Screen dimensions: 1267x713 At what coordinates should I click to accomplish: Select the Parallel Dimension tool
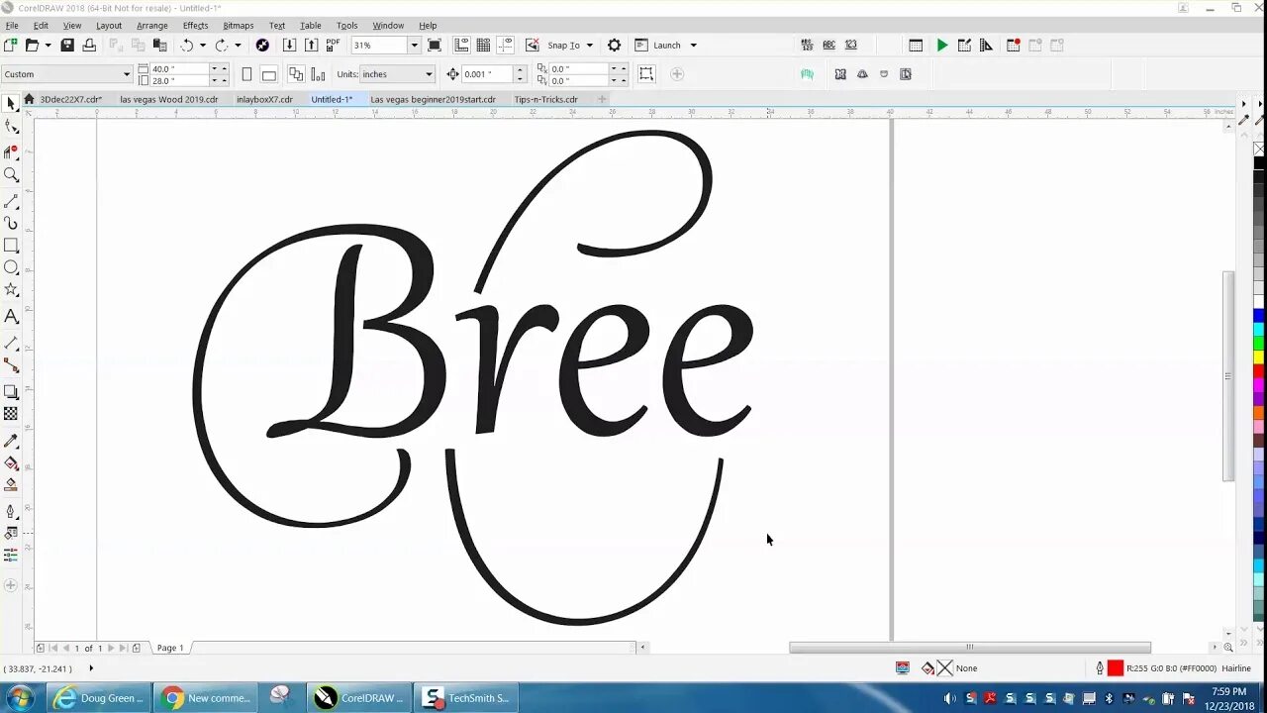point(11,343)
